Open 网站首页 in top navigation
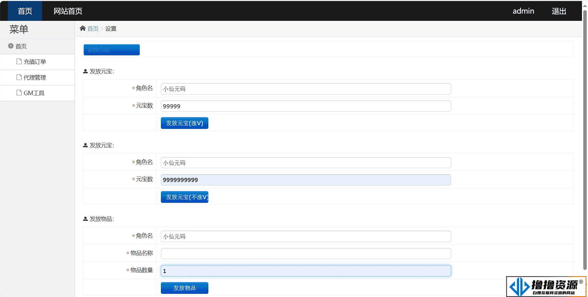Viewport: 588px width, 297px height. point(68,11)
